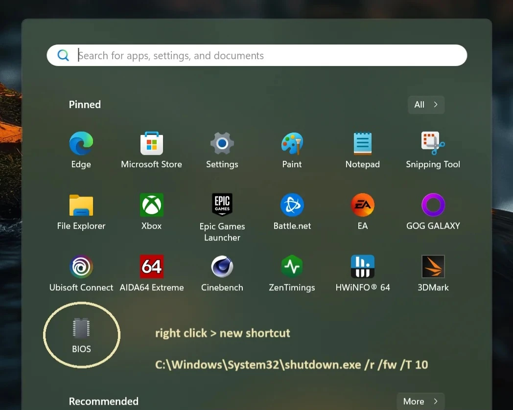Launch GOG GALAXY
Image resolution: width=513 pixels, height=410 pixels.
(433, 205)
